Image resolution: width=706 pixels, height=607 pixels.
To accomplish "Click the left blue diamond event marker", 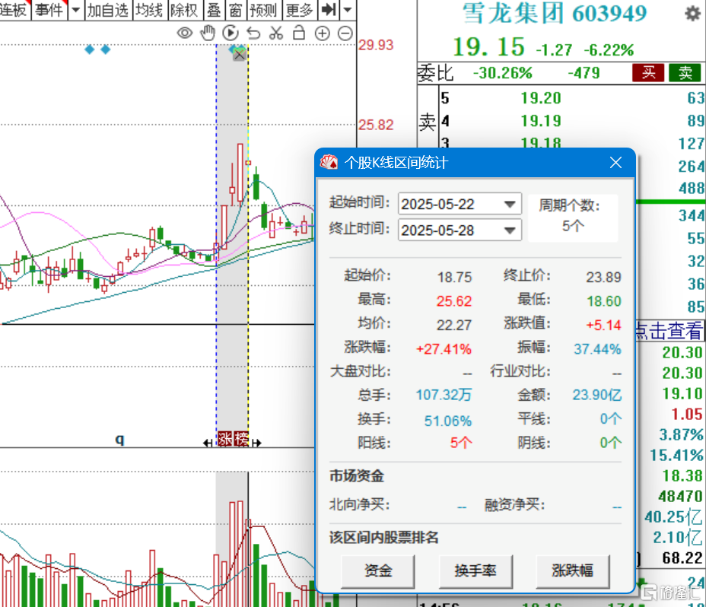I will point(90,49).
